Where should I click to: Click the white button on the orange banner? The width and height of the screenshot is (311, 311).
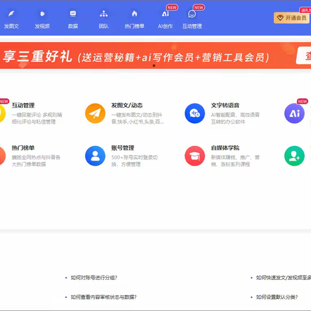(x=304, y=56)
